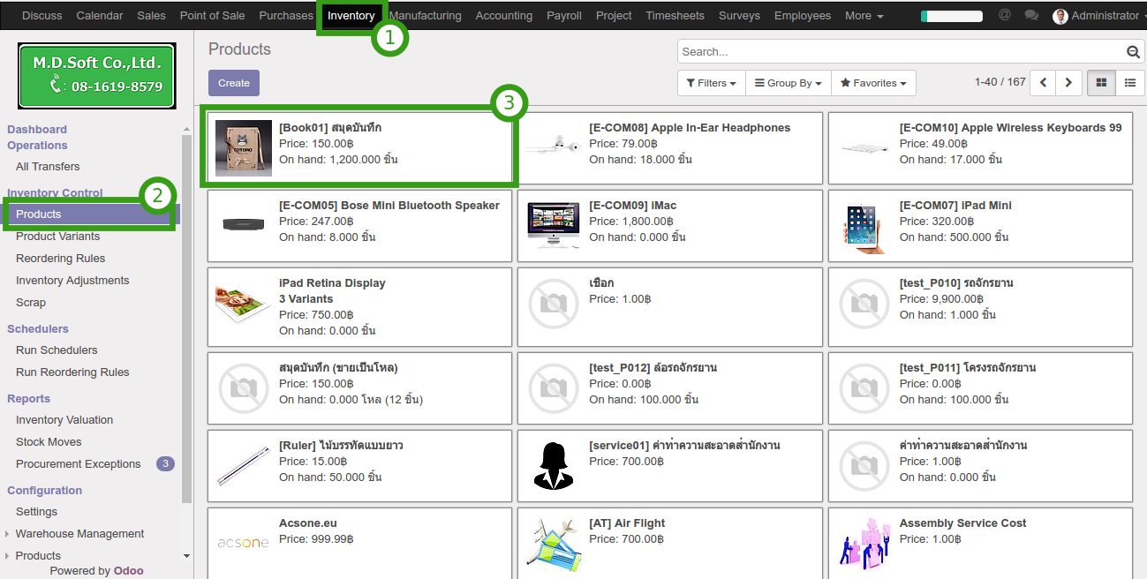Open the สมุดบันทึก (ขายเป็นโหล) product title
The width and height of the screenshot is (1147, 579).
338,368
